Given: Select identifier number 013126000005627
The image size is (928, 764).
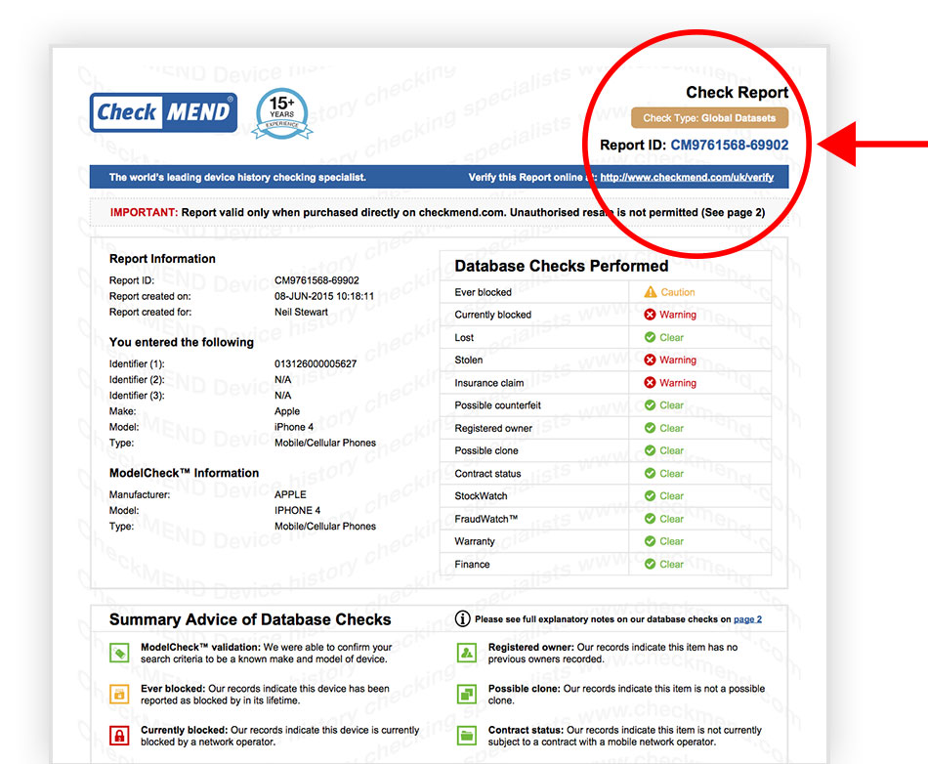Looking at the screenshot, I should click(x=316, y=364).
